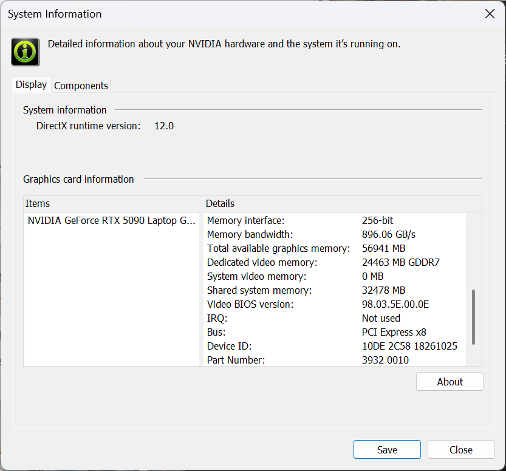Save the system information
The width and height of the screenshot is (506, 471).
[x=387, y=449]
